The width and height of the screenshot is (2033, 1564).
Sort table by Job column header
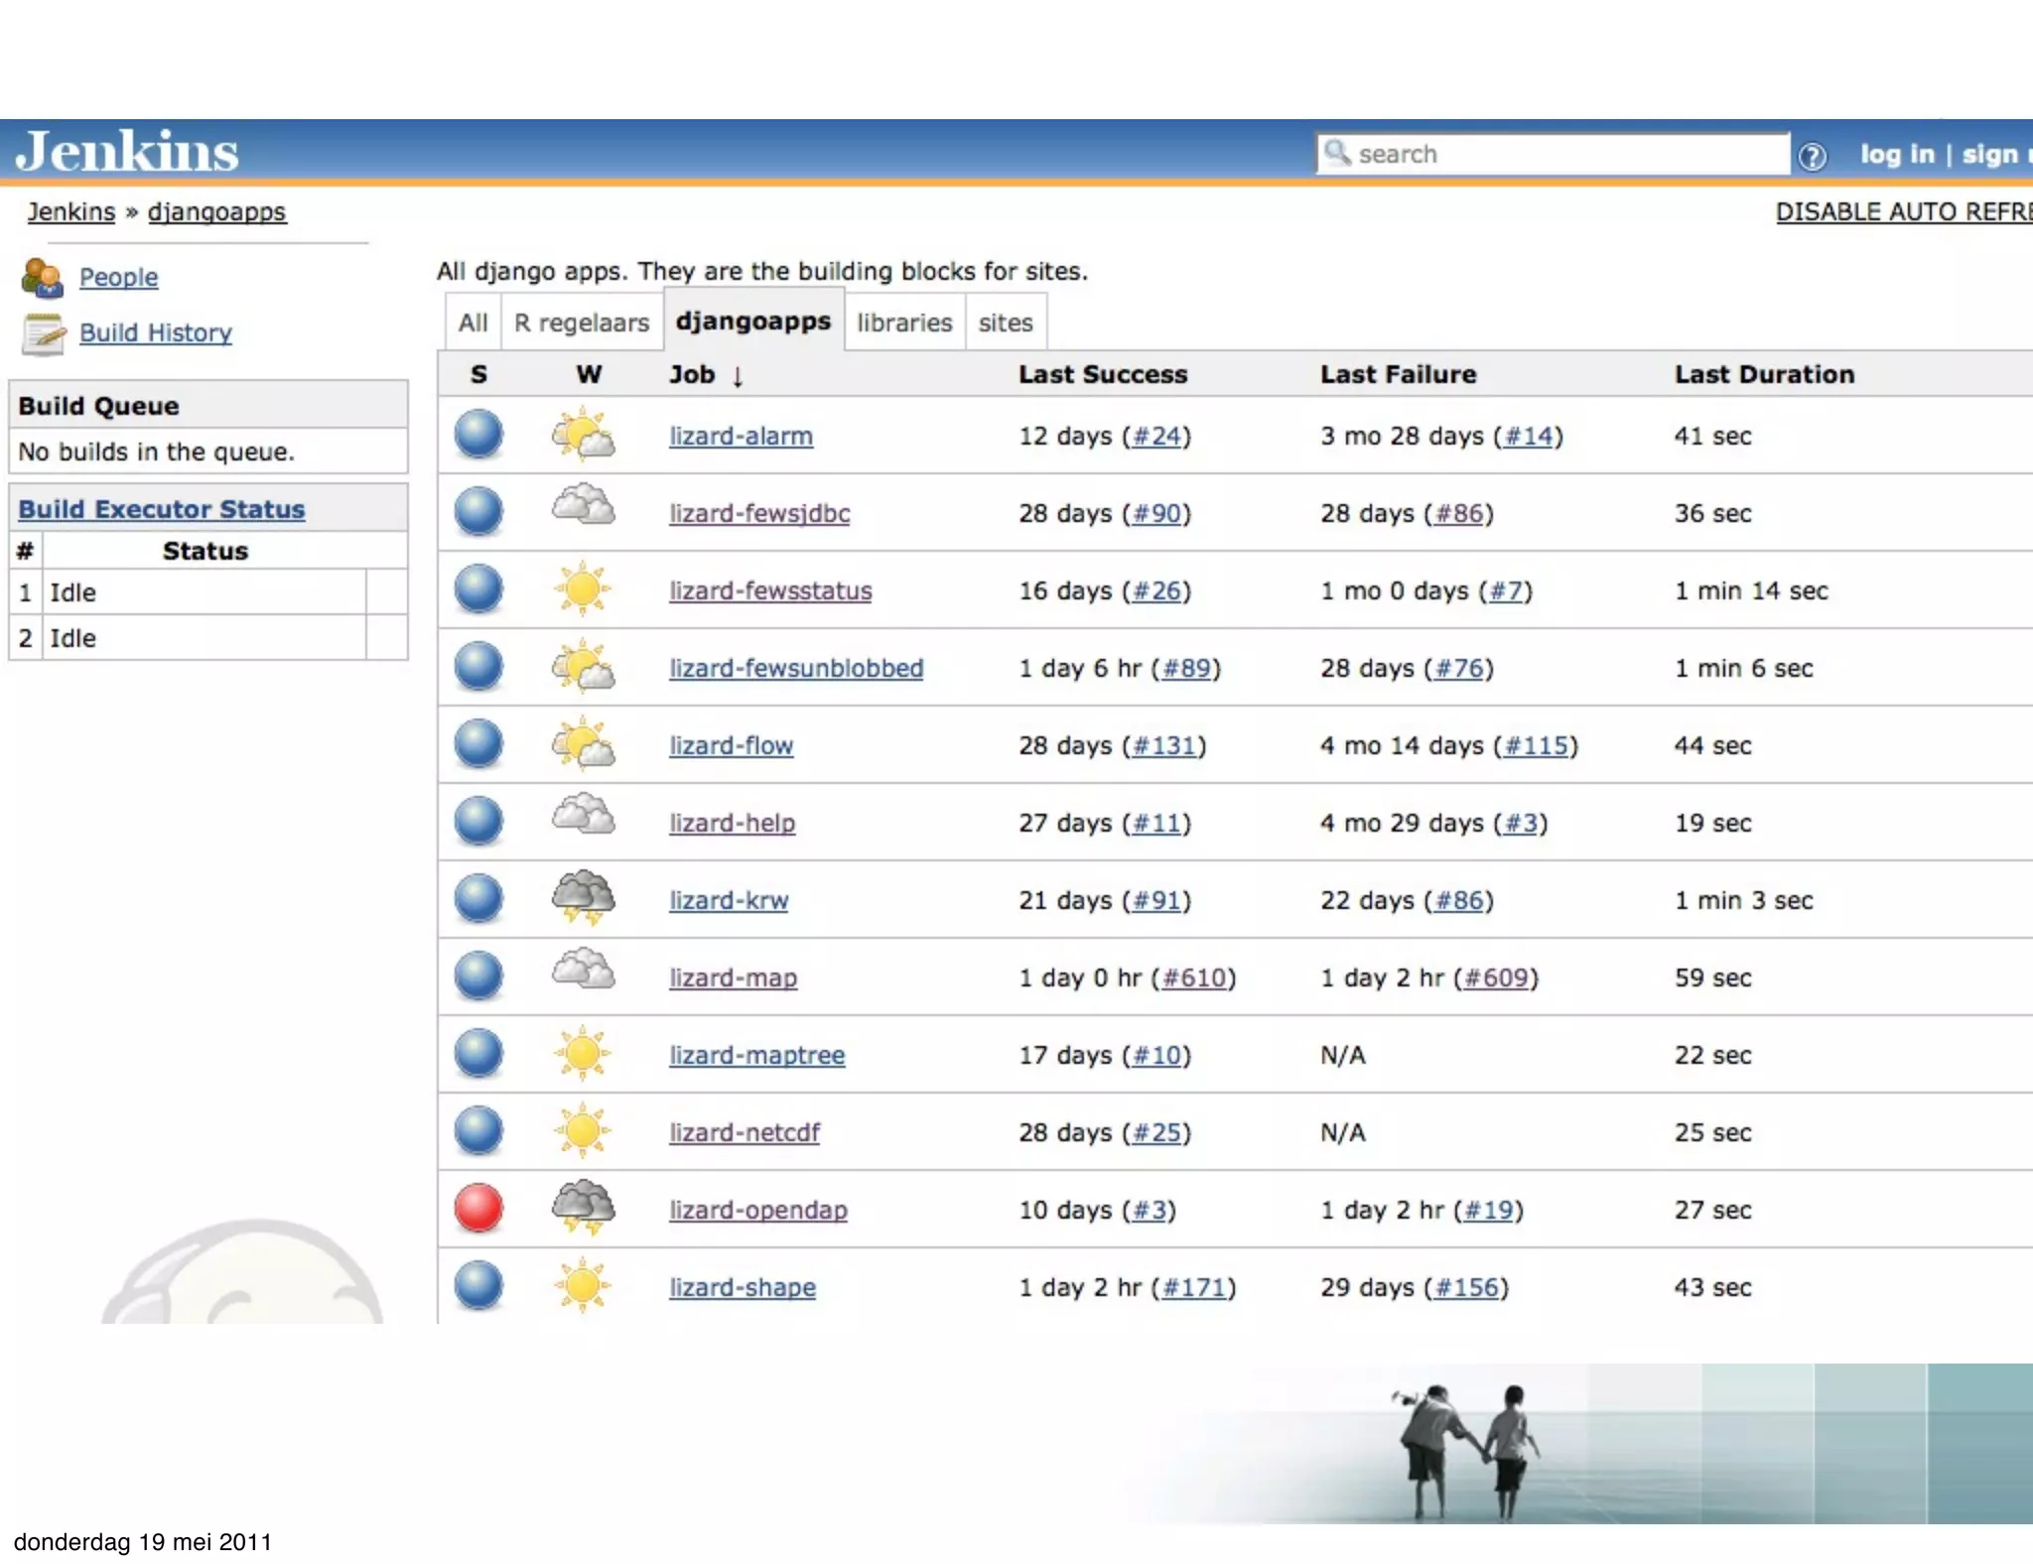tap(706, 375)
